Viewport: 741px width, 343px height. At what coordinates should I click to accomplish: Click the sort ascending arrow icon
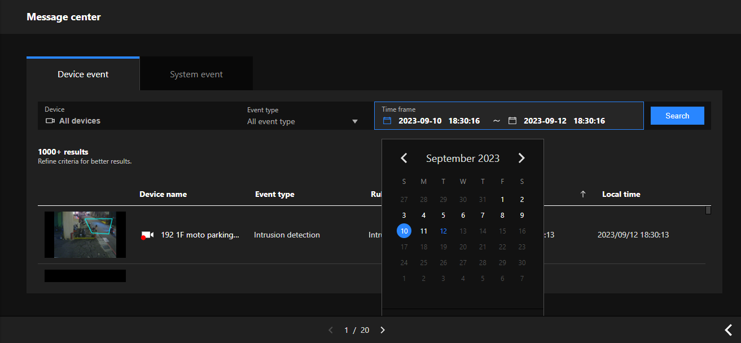583,194
